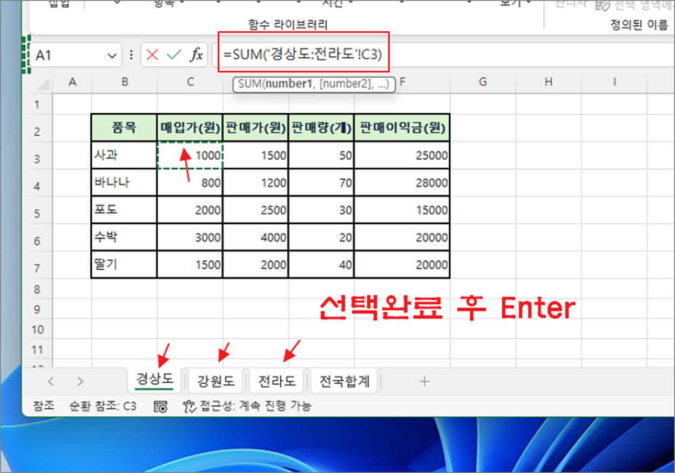
Task: Select the 포도 cell
Action: coord(124,210)
